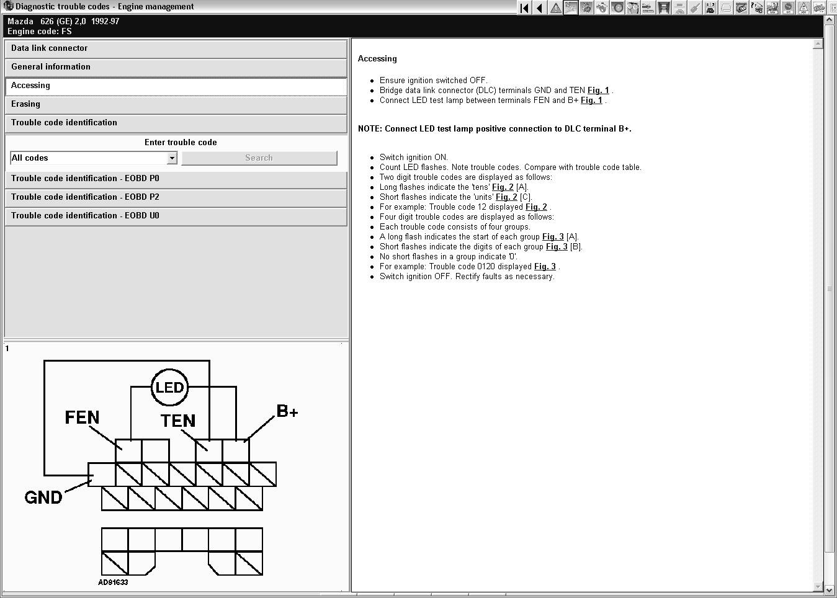Open Fig. 2 link in 'units' line
The height and width of the screenshot is (598, 837).
[x=506, y=197]
